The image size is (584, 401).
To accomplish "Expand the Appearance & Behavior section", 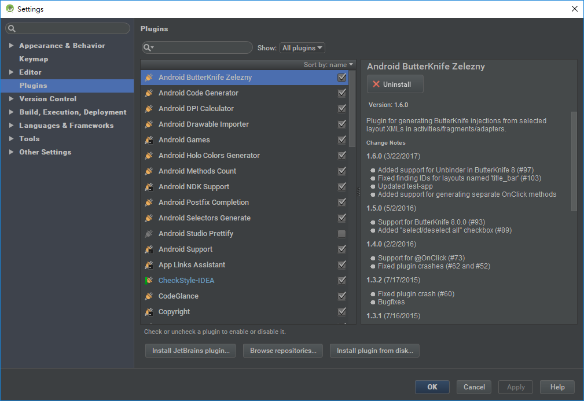I will (11, 46).
